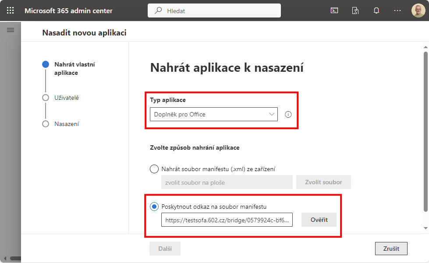Viewport: 429px width, 263px height.
Task: Click the vertical scrollbar down arrow
Action: (x=425, y=228)
